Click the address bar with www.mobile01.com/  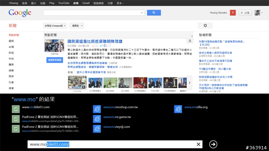(x=112, y=144)
